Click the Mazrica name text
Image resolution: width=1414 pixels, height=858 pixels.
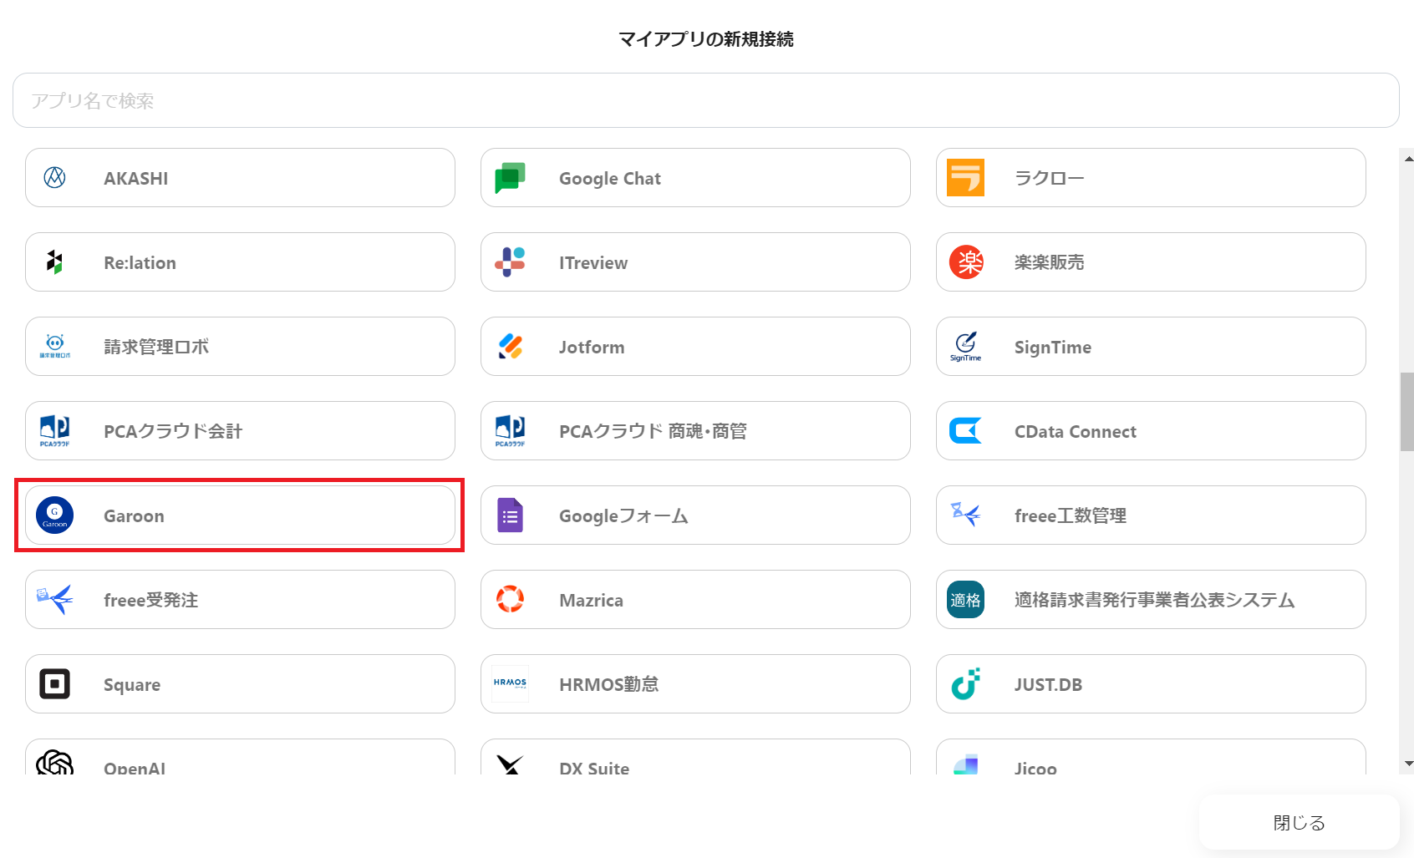tap(592, 600)
